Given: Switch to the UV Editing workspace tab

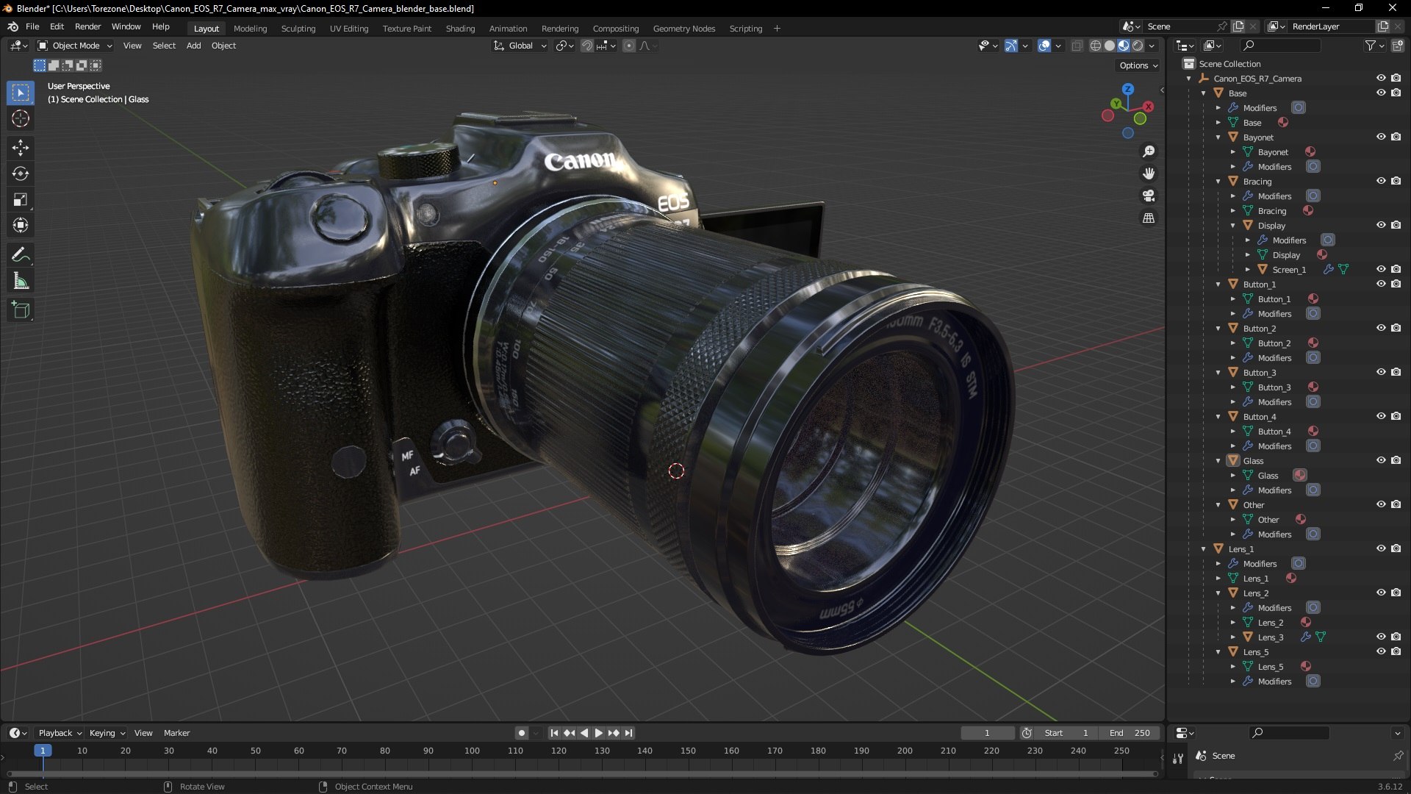Looking at the screenshot, I should tap(349, 29).
